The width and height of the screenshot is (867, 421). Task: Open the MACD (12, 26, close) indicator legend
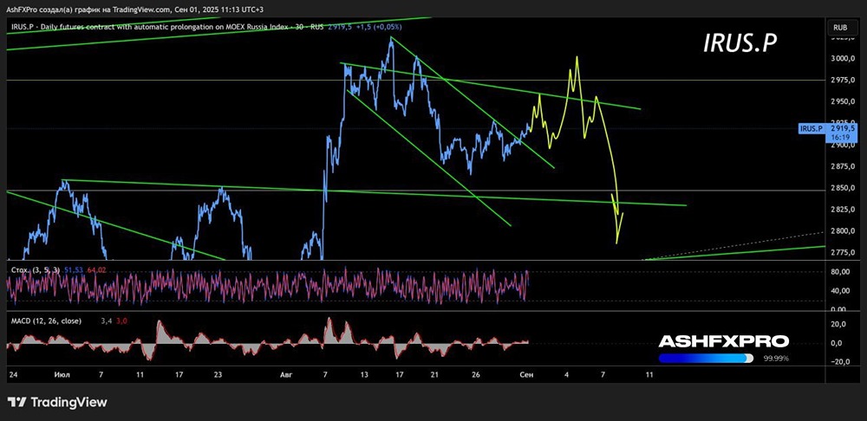(x=46, y=321)
